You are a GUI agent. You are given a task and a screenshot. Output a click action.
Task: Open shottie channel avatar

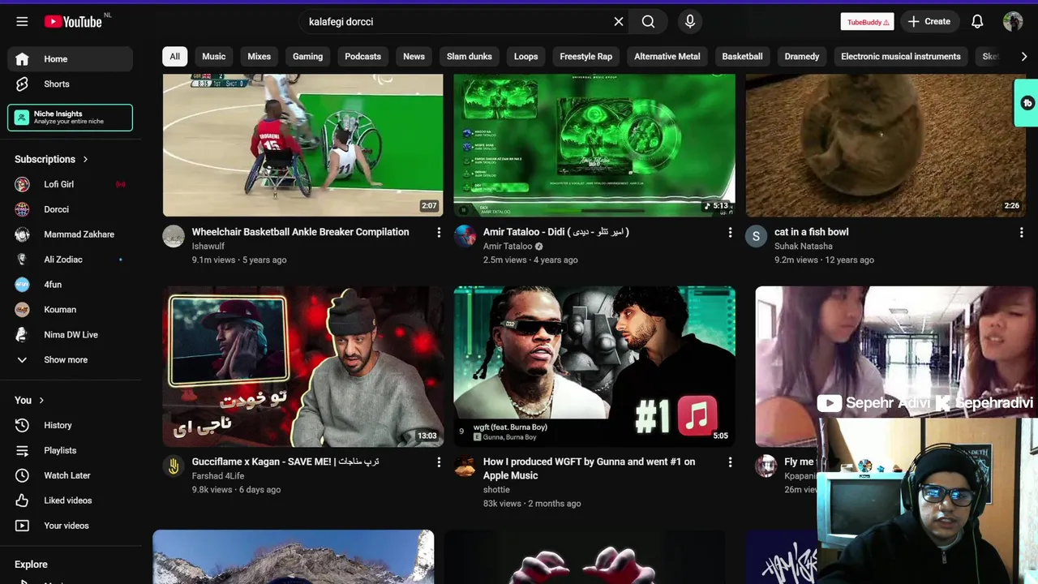click(x=465, y=466)
